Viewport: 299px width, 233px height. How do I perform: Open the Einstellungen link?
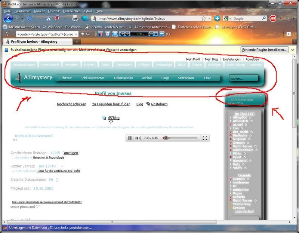[x=231, y=59]
